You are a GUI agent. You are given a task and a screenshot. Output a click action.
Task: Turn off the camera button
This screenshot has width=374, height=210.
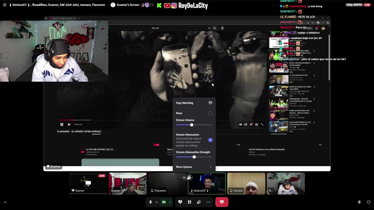[x=164, y=202]
